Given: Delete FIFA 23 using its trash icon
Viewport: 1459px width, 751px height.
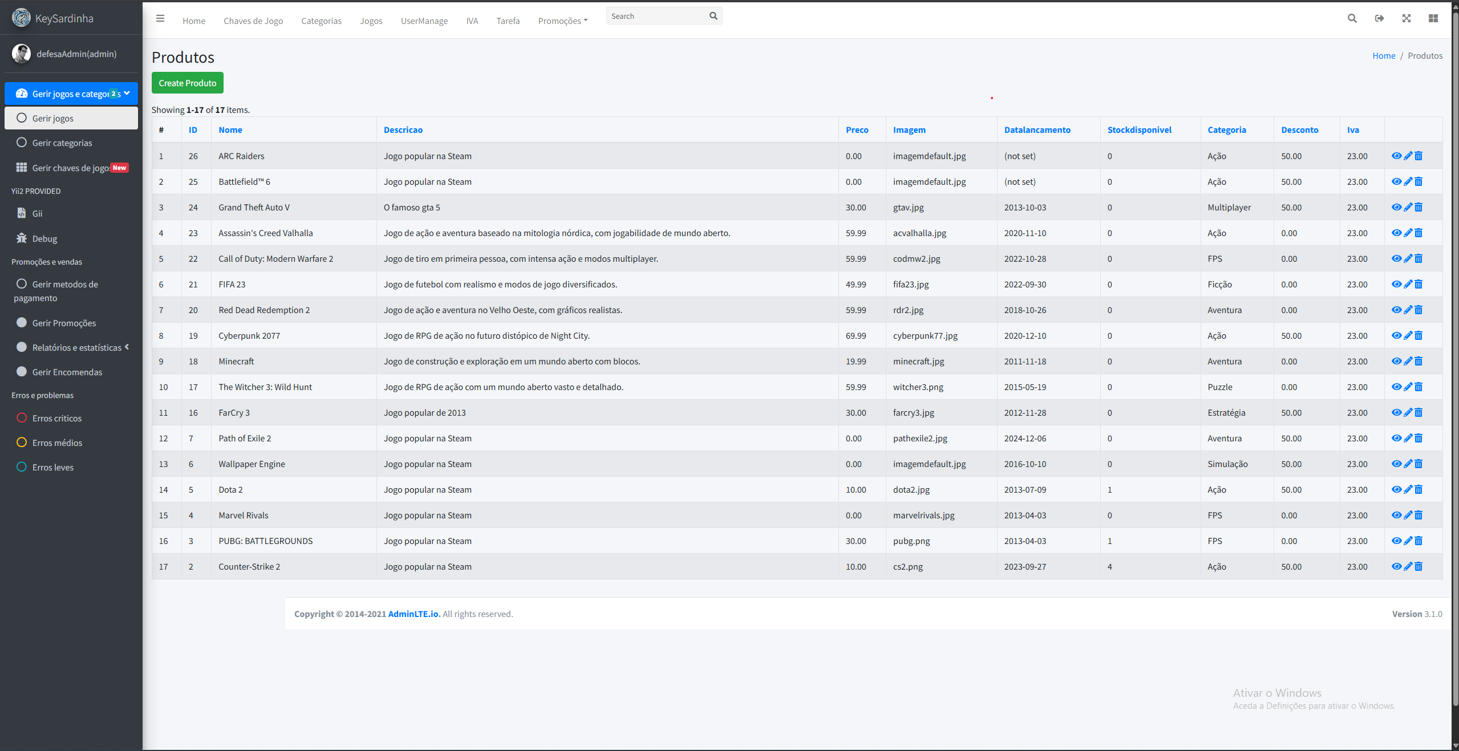Looking at the screenshot, I should coord(1419,284).
